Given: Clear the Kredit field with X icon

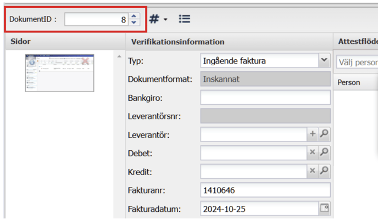Looking at the screenshot, I should pyautogui.click(x=313, y=171).
